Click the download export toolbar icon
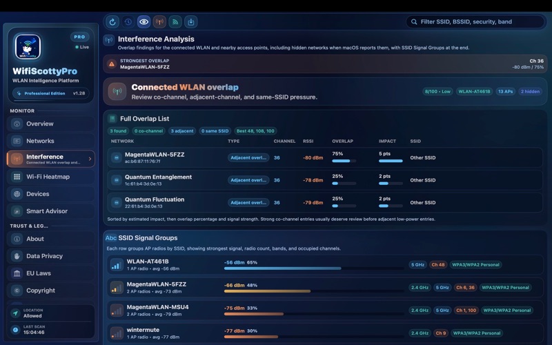Viewport: 552px width, 345px height. tap(191, 22)
